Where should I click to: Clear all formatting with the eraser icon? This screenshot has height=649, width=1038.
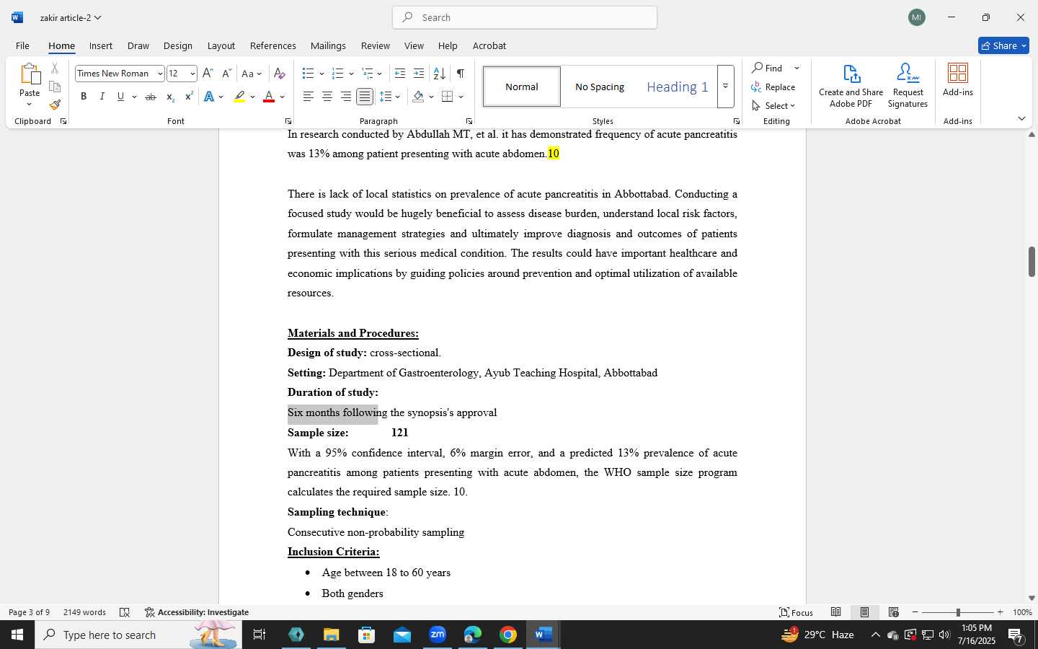pos(280,74)
